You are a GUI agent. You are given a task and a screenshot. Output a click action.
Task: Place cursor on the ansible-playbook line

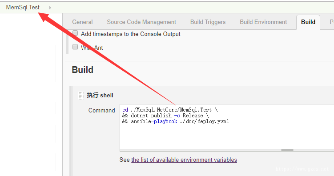tap(176, 121)
